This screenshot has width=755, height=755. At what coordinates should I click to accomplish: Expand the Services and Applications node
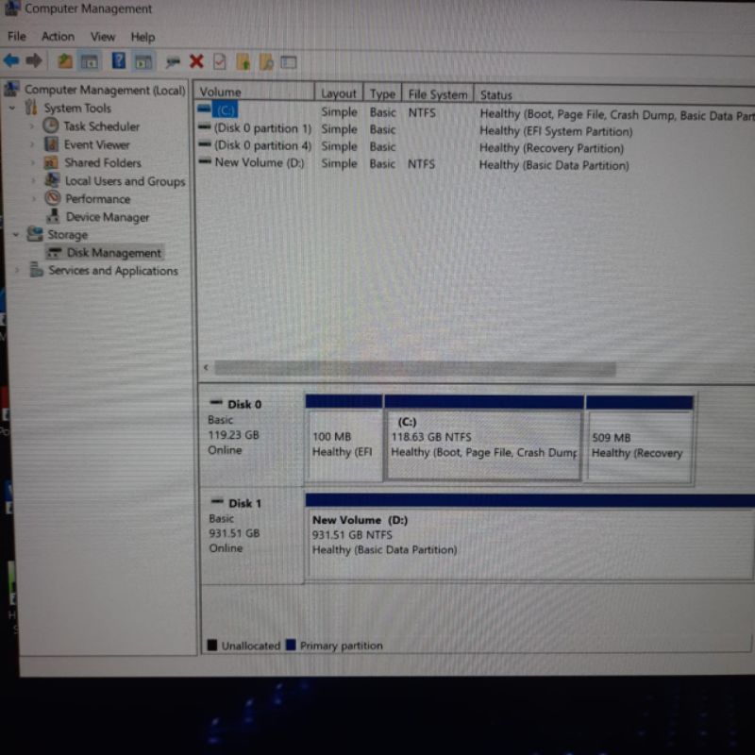(x=16, y=271)
